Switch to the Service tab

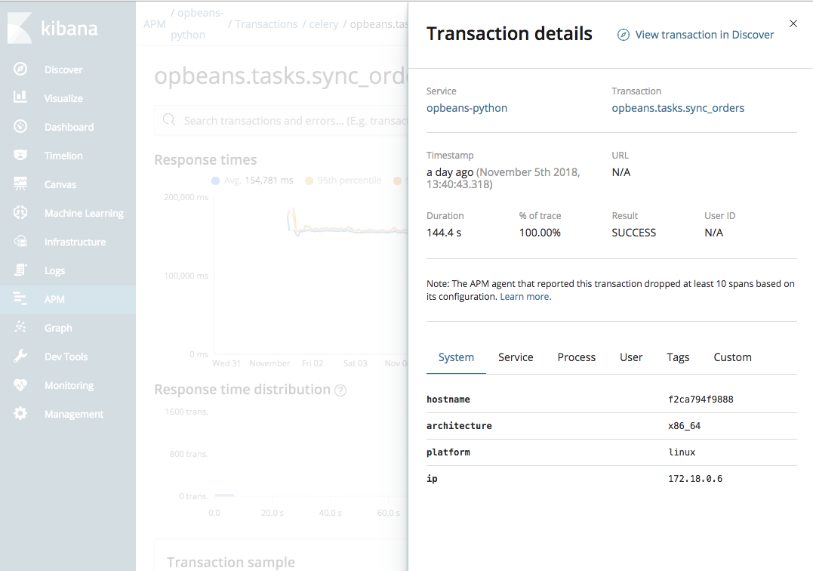click(x=516, y=357)
